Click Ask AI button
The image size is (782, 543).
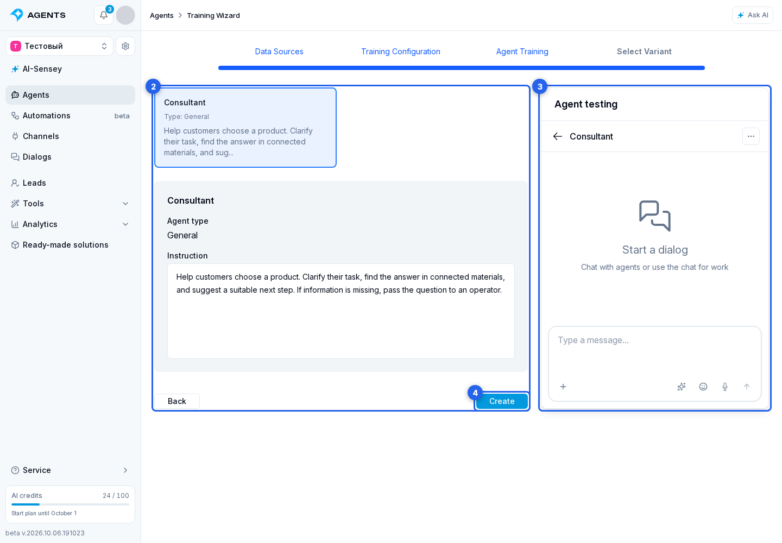coord(753,15)
